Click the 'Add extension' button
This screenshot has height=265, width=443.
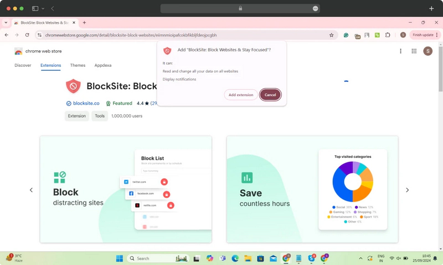(x=241, y=95)
